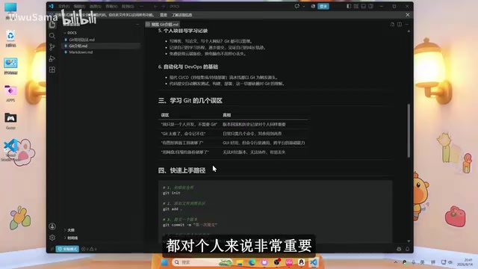Click the VS Code logo in the title bar
The image size is (478, 269).
[51, 6]
